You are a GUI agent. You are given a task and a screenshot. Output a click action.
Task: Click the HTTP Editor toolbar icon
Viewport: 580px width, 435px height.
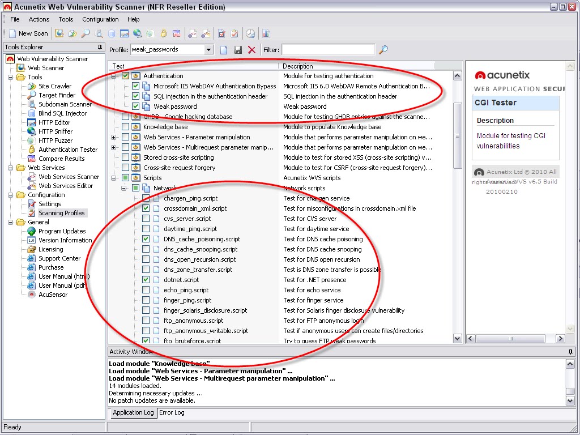point(124,33)
